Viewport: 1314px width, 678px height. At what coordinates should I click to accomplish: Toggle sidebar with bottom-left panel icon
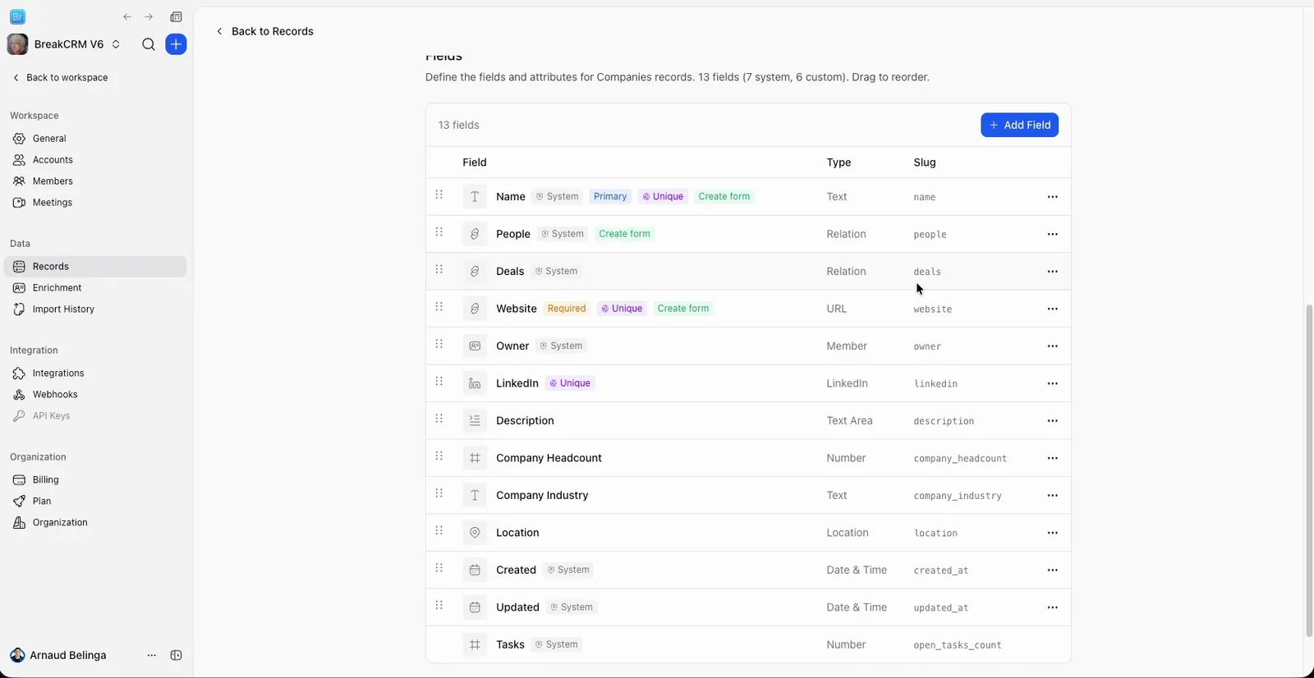176,655
